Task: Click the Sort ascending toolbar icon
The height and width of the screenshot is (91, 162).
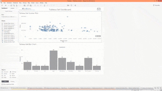Action: [x=38, y=5]
